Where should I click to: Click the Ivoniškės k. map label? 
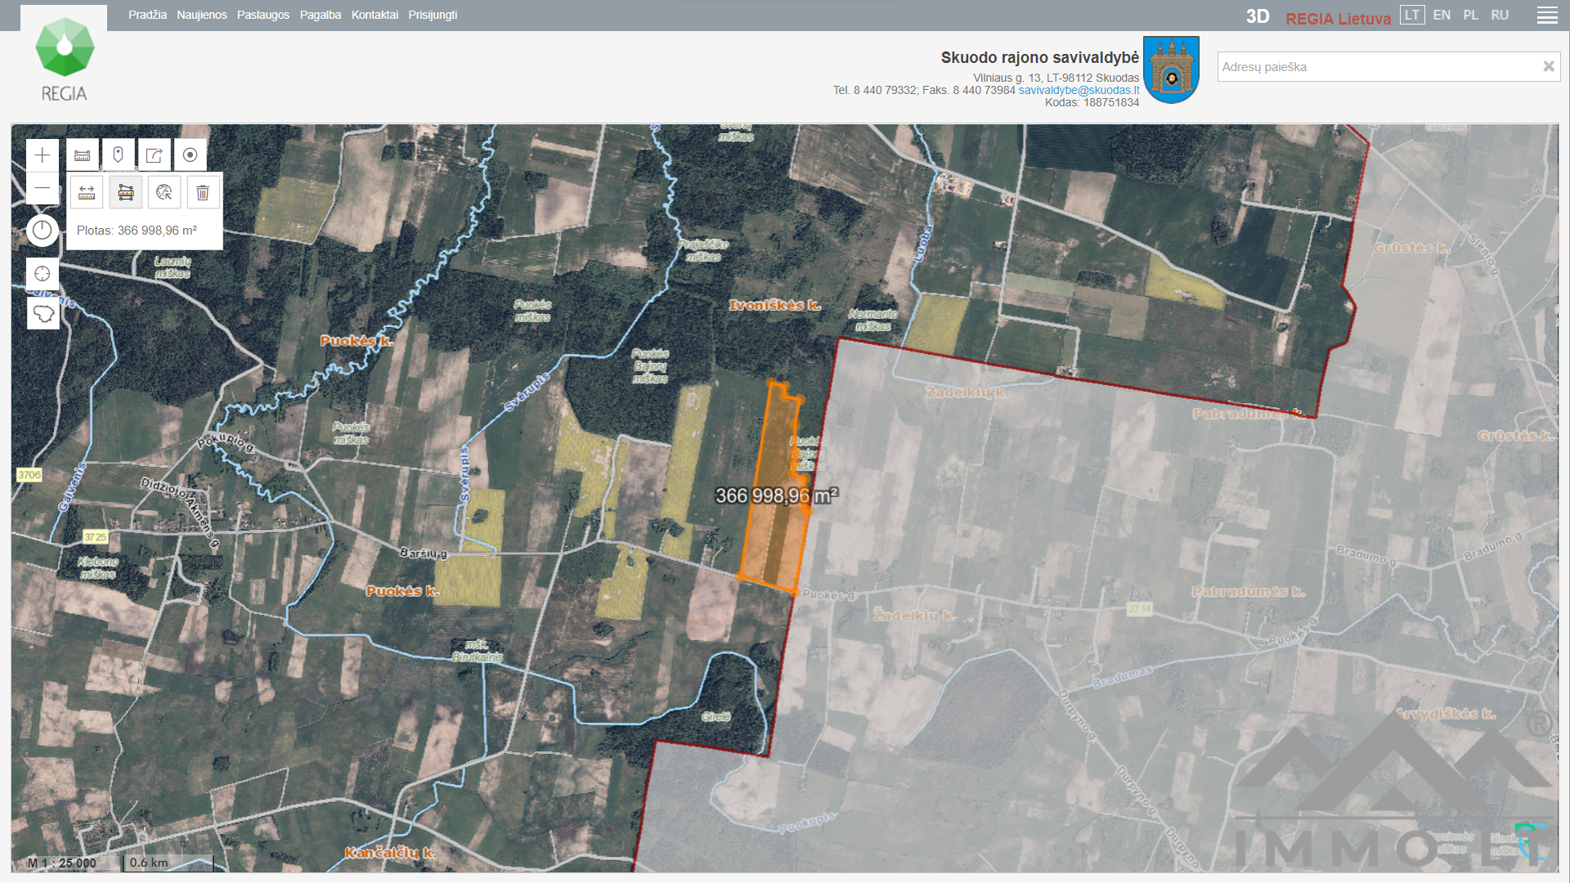[x=774, y=305]
